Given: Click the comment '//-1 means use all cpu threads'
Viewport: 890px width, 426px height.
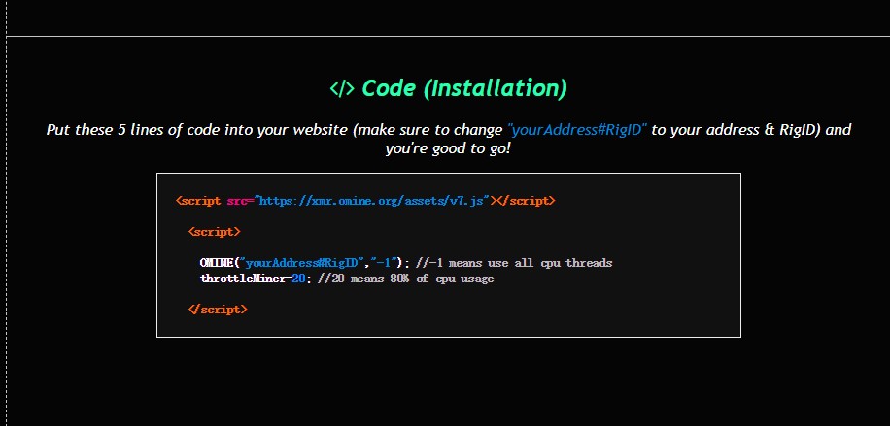Looking at the screenshot, I should coord(514,263).
